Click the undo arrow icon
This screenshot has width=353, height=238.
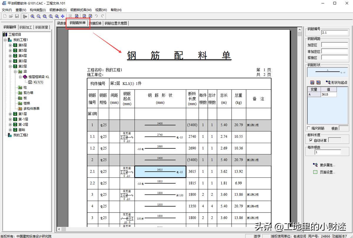[96, 16]
